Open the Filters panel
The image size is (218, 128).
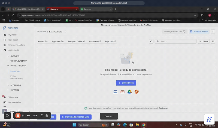(x=204, y=41)
